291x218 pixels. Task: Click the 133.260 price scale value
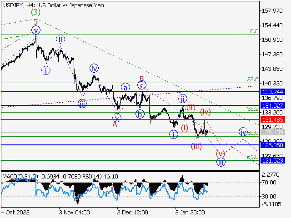click(272, 112)
